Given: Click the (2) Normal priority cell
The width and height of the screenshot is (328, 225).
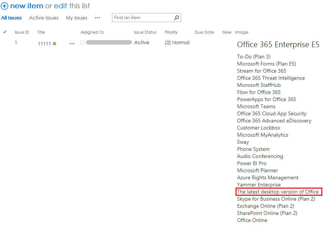Looking at the screenshot, I should click(177, 43).
